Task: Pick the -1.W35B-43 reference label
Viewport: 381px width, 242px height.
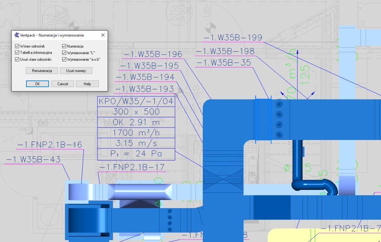Action: [33, 159]
